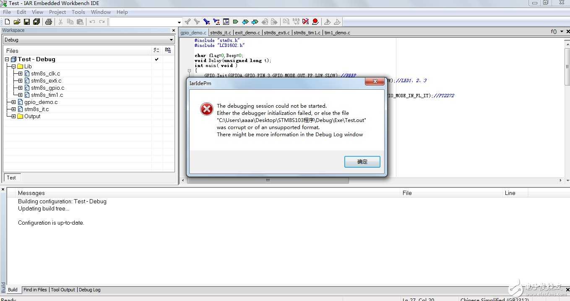
Task: Select the stm8s_gpio.c file in the tree
Action: pyautogui.click(x=47, y=88)
